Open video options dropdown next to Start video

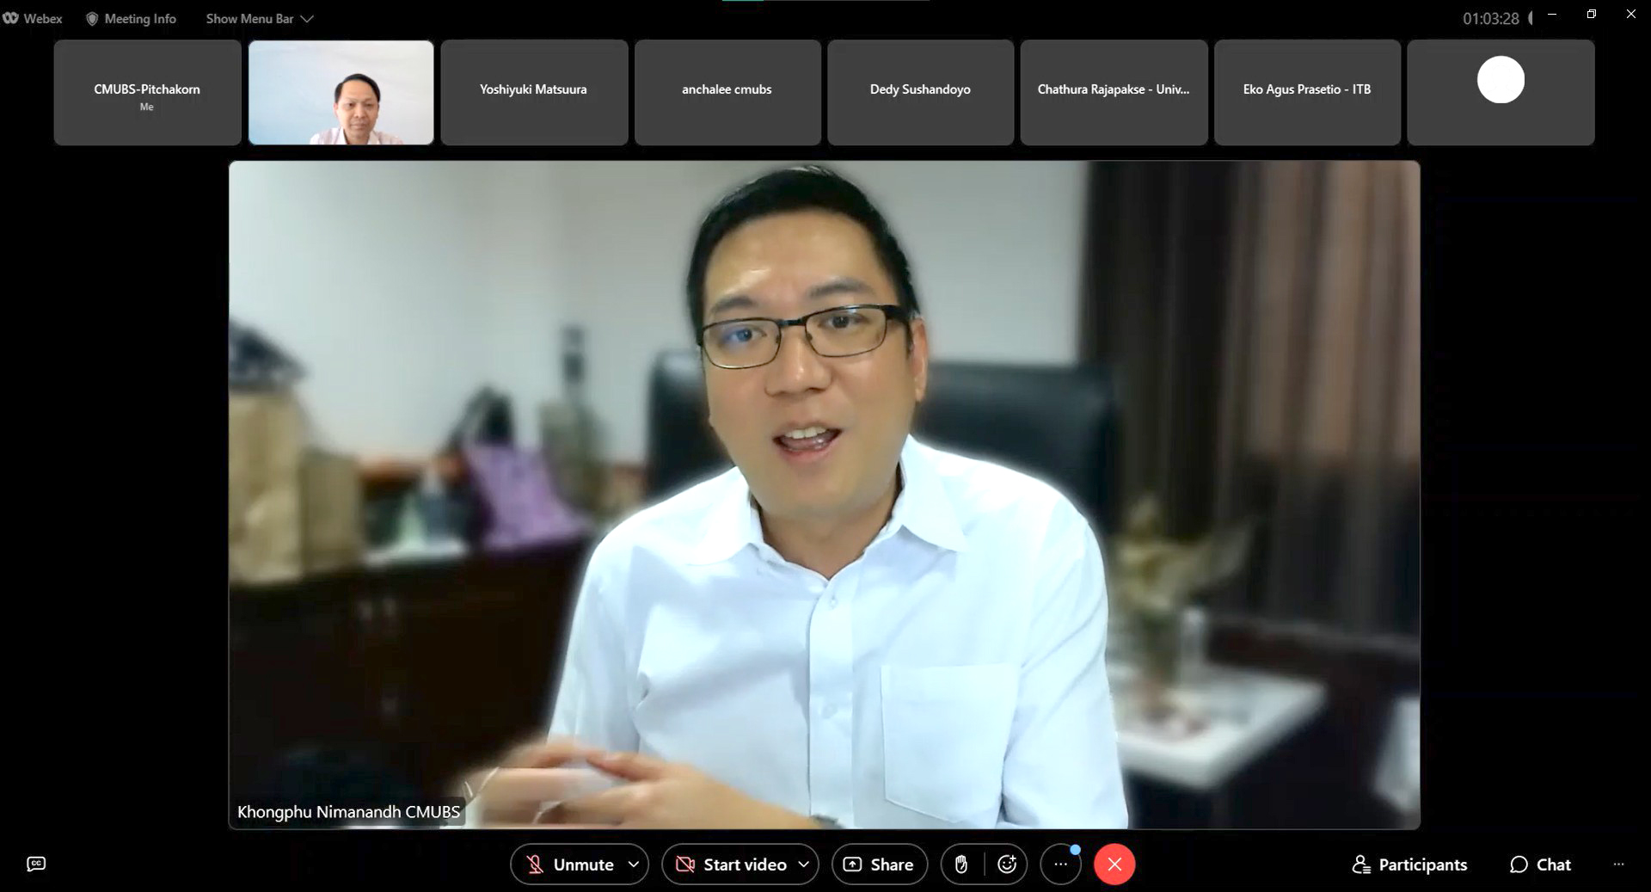pos(804,864)
